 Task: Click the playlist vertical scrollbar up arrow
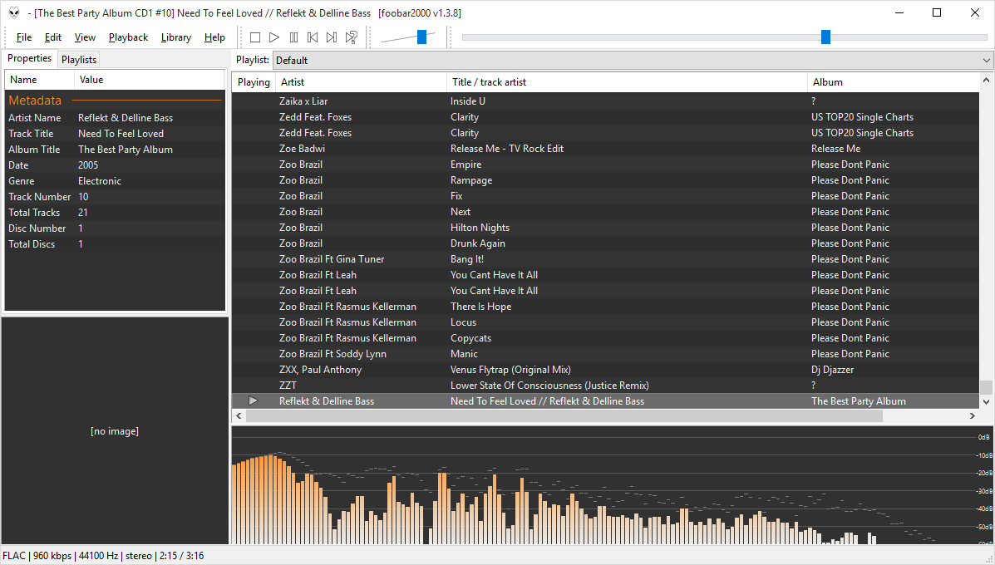986,81
